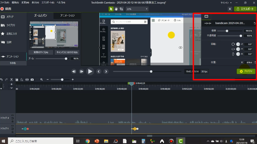Split the clip at playhead

pos(27,80)
